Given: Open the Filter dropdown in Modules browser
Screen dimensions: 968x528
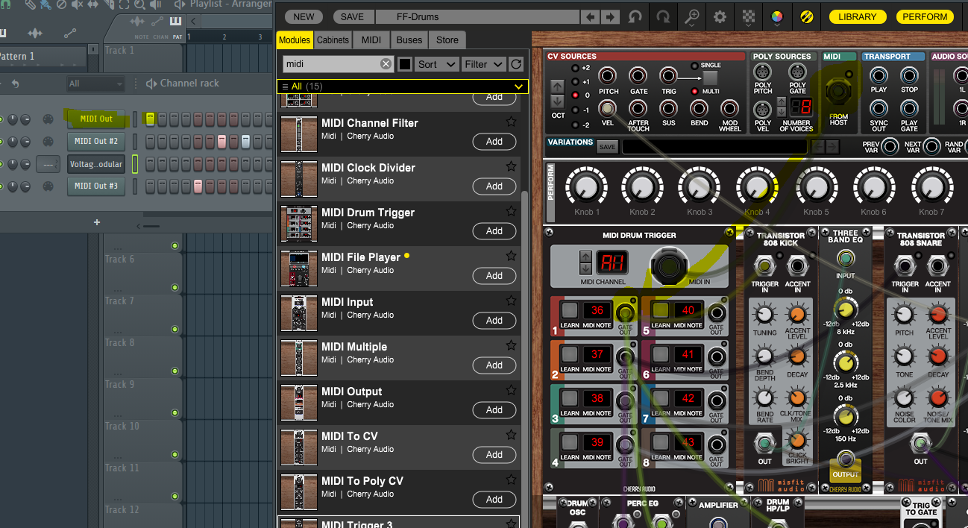Looking at the screenshot, I should pos(484,64).
